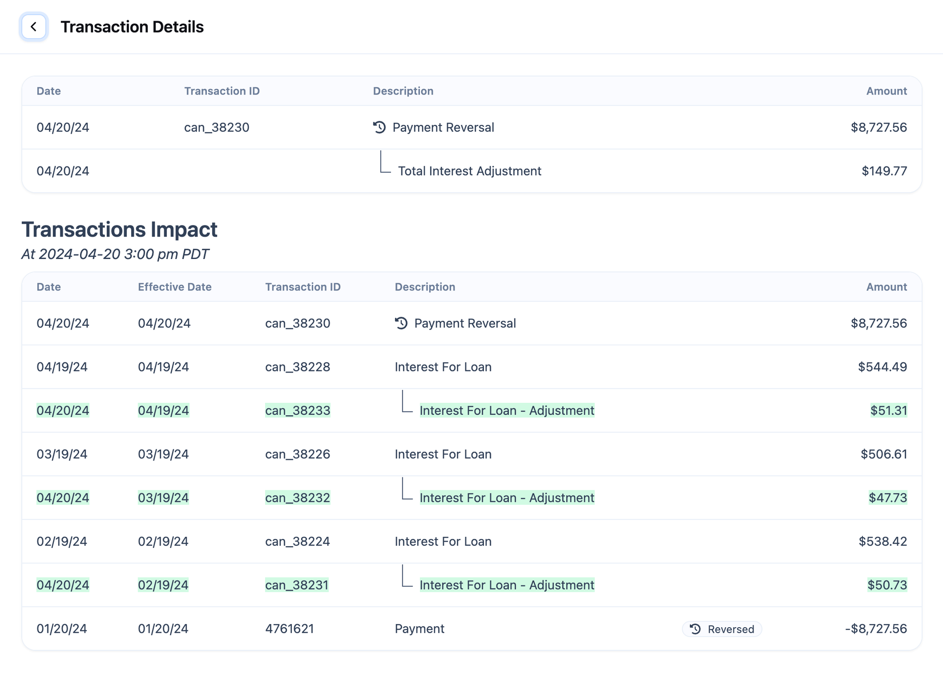Click the clock icon inside Reversed badge
This screenshot has width=943, height=689.
click(x=695, y=629)
